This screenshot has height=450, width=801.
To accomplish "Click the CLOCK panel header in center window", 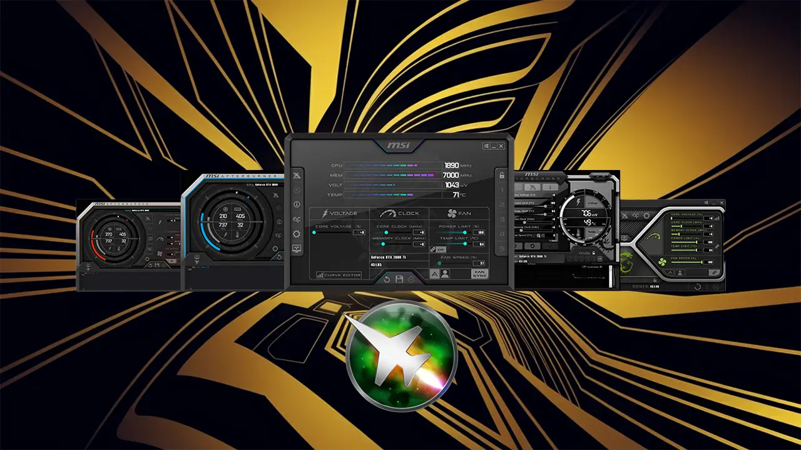I will (x=399, y=213).
